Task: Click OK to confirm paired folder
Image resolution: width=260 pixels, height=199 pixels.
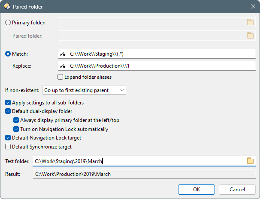Action: tap(197, 190)
